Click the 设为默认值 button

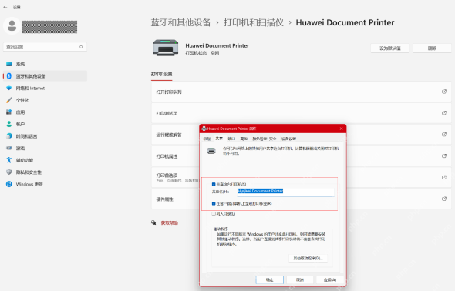pos(390,48)
